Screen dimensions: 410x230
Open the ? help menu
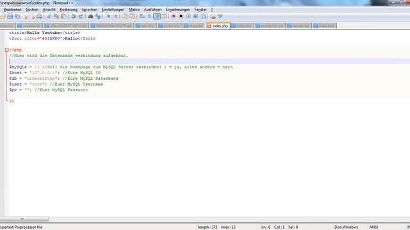pyautogui.click(x=212, y=10)
